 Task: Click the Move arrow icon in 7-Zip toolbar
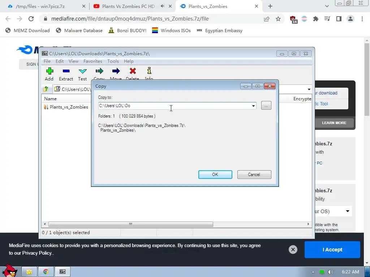click(x=116, y=71)
